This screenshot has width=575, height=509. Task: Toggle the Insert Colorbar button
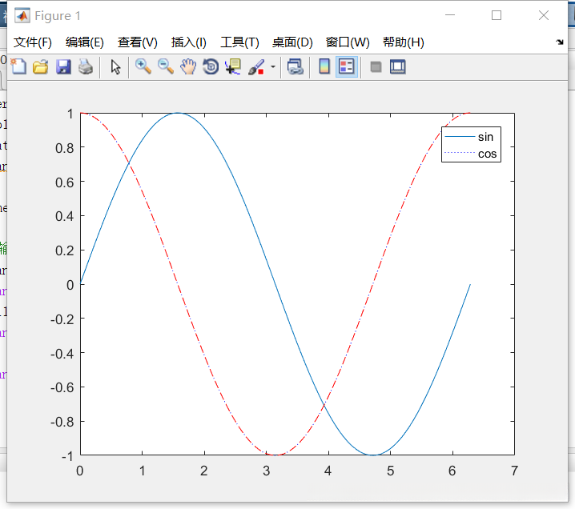324,67
